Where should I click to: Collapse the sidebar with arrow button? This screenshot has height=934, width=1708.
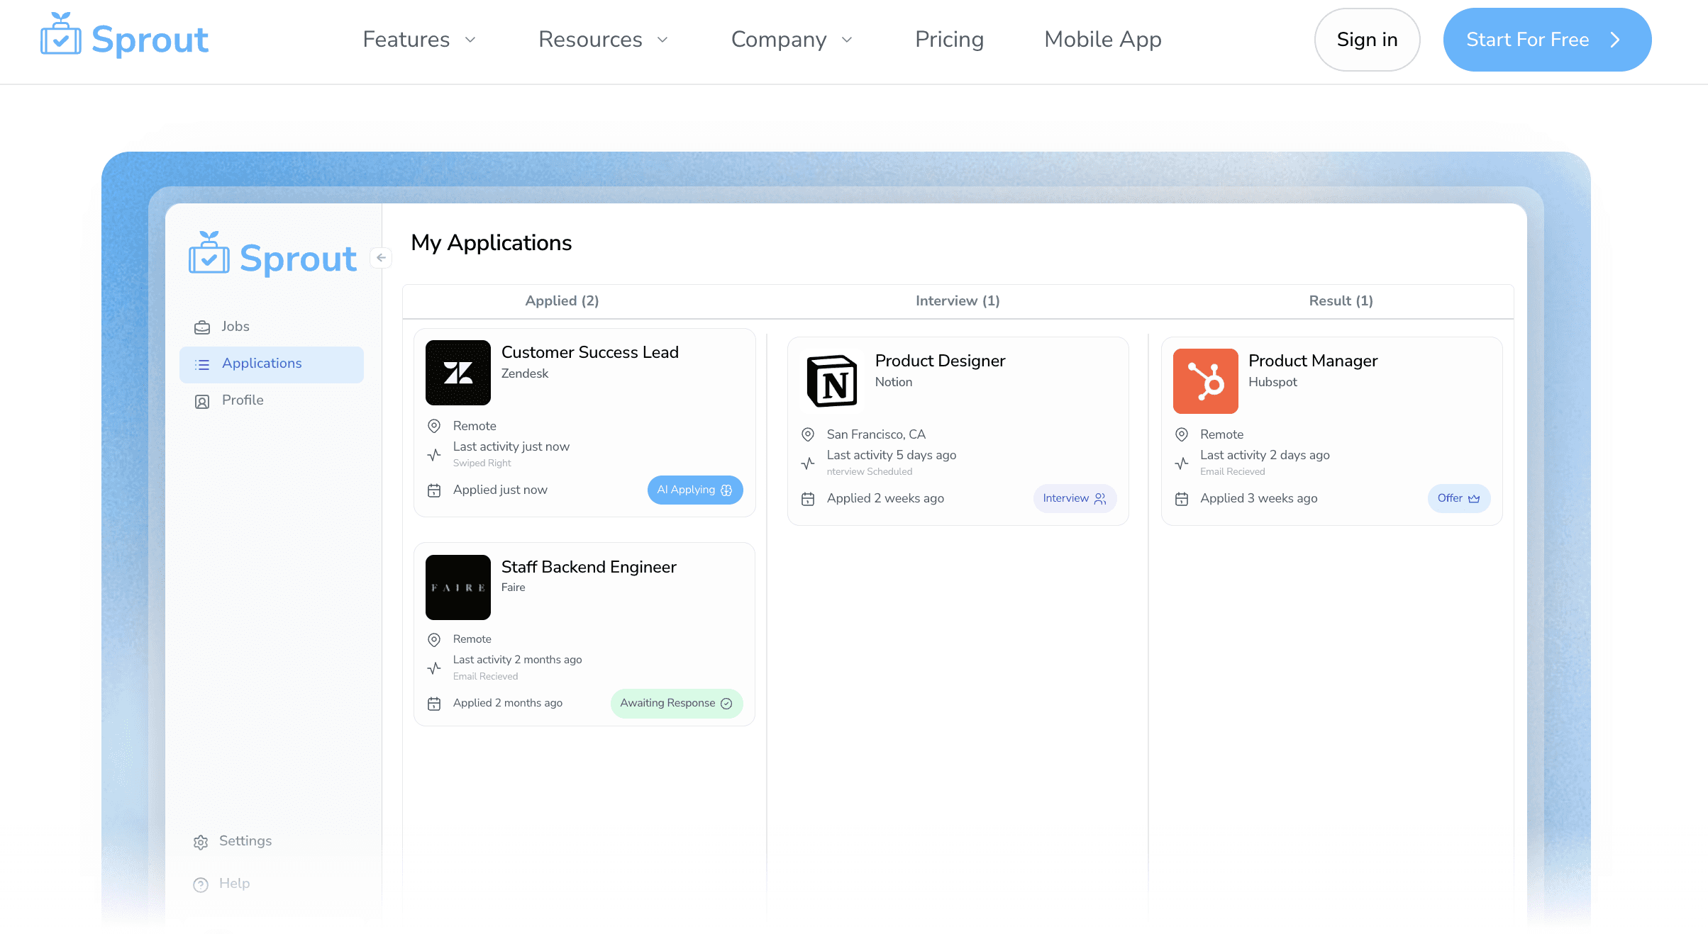pyautogui.click(x=381, y=257)
